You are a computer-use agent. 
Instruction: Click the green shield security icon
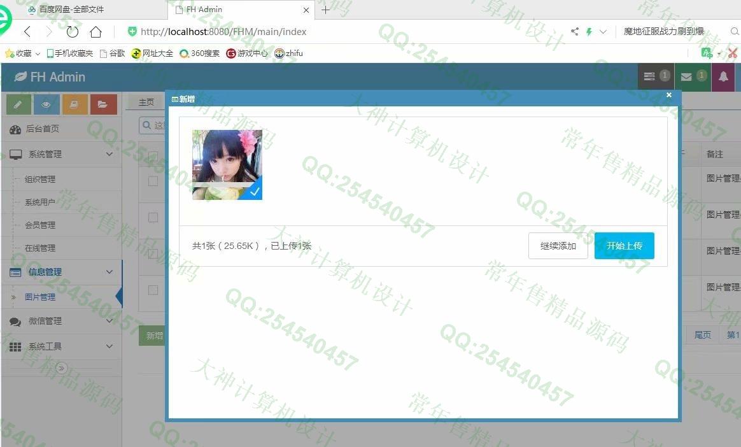coord(132,32)
